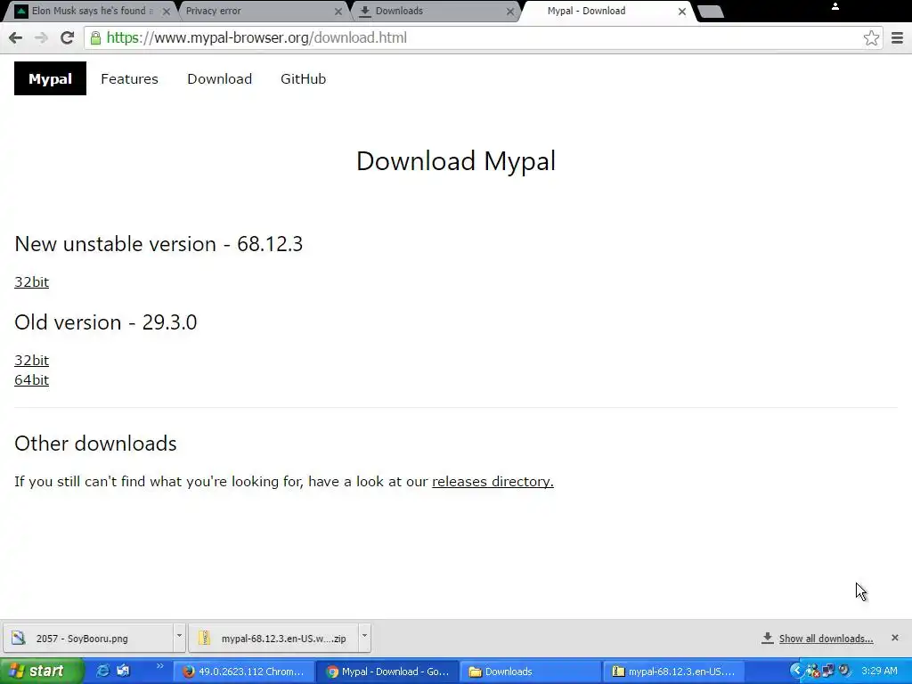
Task: Go back to the previous page
Action: pos(16,37)
